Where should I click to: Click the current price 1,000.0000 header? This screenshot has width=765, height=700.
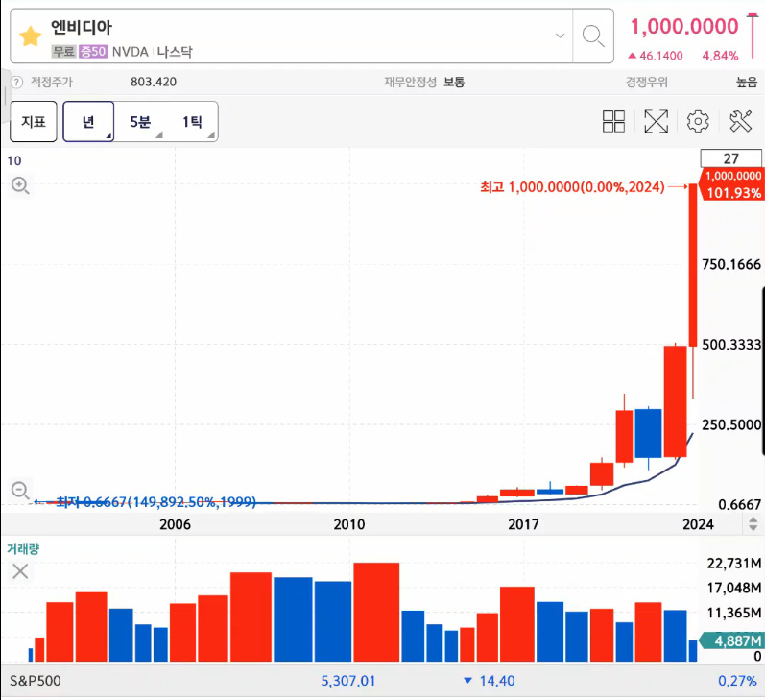click(684, 26)
